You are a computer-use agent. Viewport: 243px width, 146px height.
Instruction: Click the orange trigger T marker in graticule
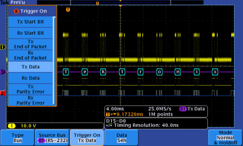(68, 9)
